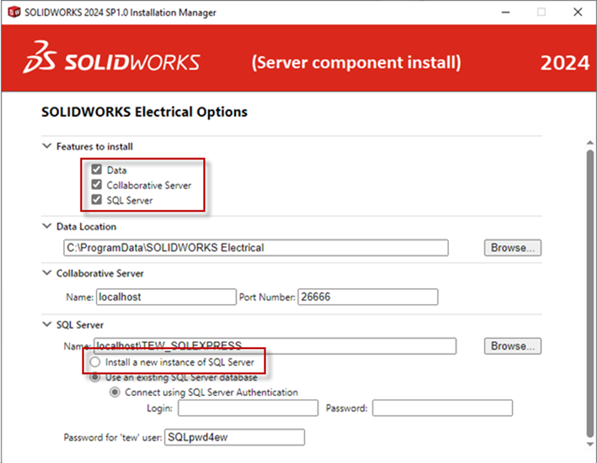Screen dimensions: 597x463
Task: Select Connect using SQL Server Authentication option
Action: [115, 393]
